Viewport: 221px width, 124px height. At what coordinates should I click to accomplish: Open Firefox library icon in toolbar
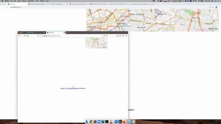117,36
